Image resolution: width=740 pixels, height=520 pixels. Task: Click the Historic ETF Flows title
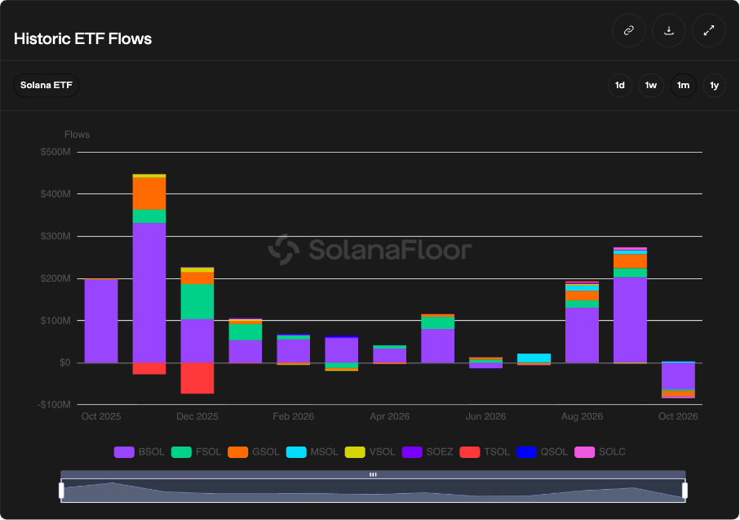pos(82,38)
